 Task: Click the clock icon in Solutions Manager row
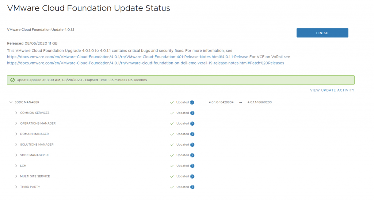coord(192,145)
